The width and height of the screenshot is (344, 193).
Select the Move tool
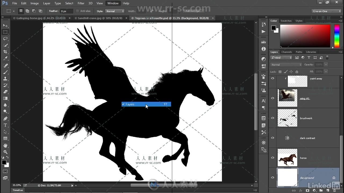5,25
